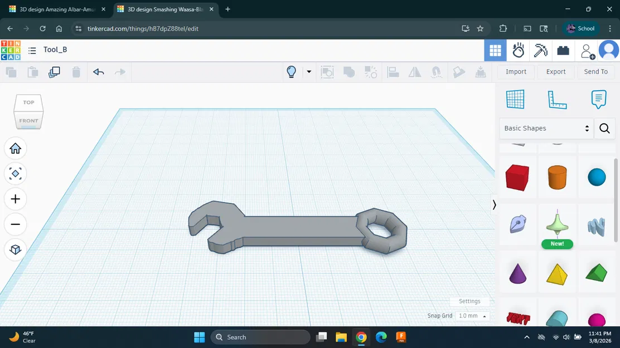
Task: Toggle the 3D editor grid view in header
Action: click(495, 50)
